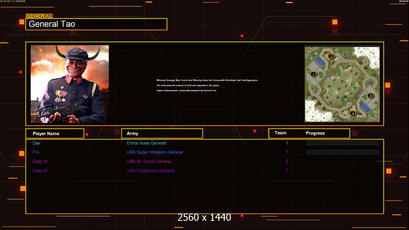This screenshot has width=409, height=230.
Task: Select Easy AI with USA Air Force General
Action: [x=40, y=161]
